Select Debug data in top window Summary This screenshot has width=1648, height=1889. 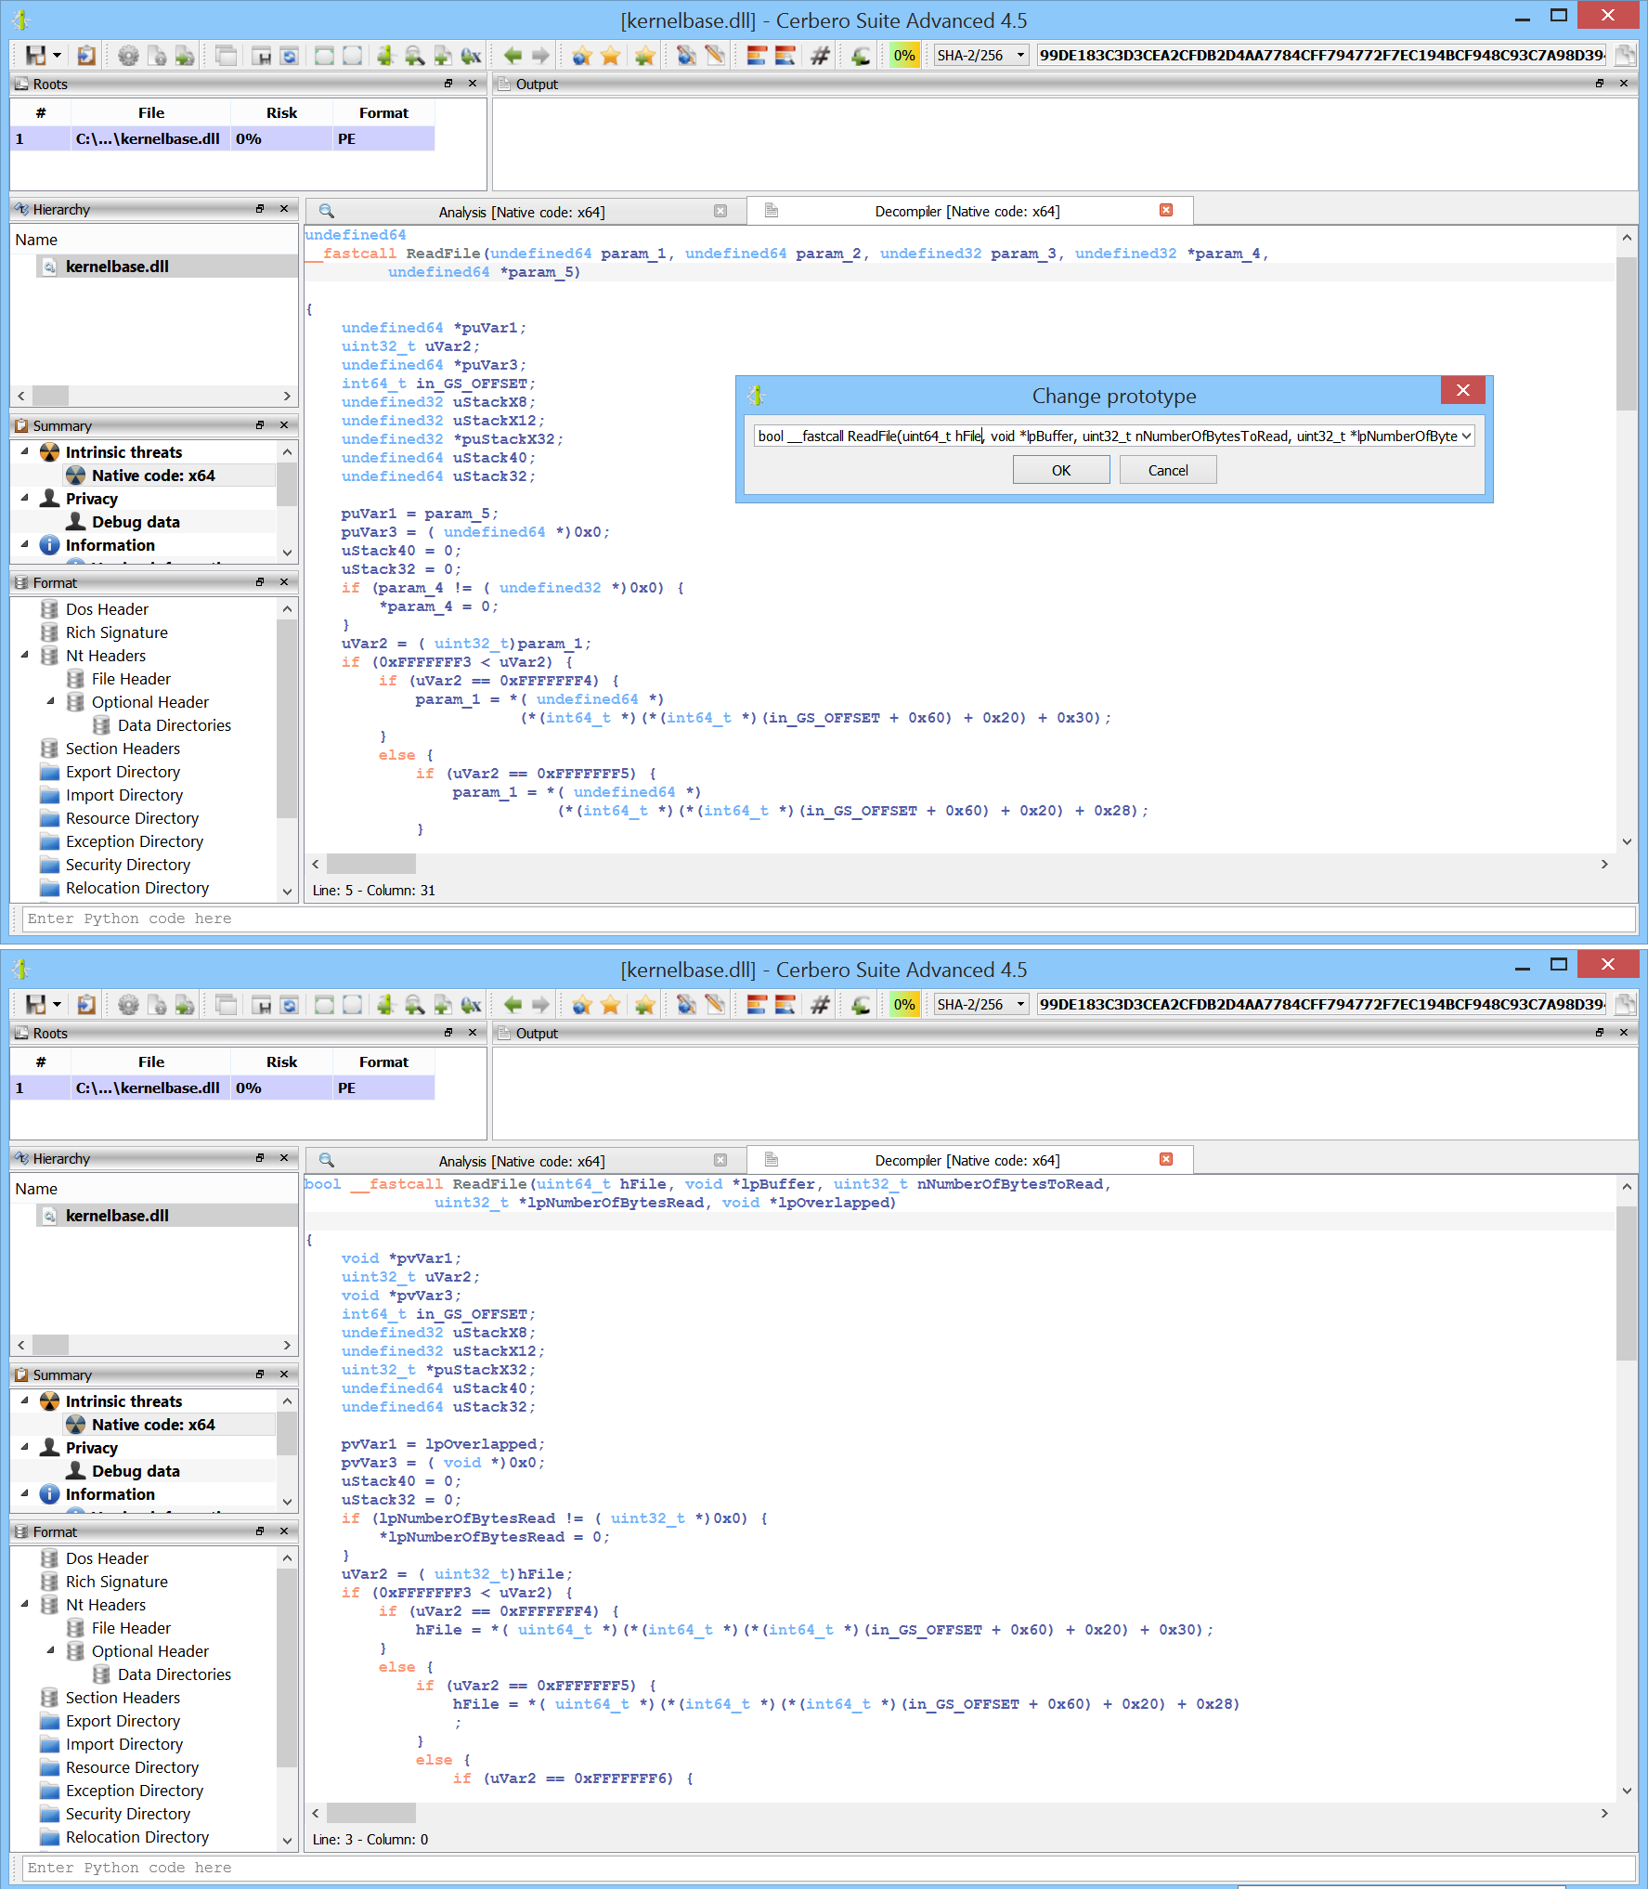pos(136,522)
